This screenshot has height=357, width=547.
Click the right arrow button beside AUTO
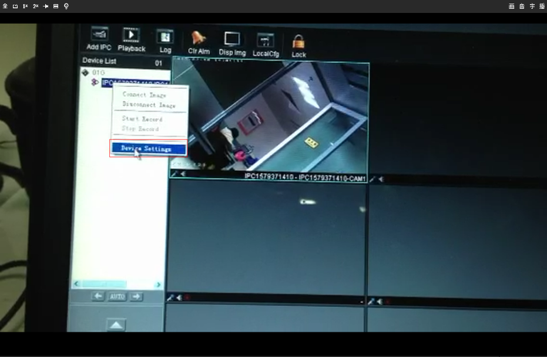tap(136, 296)
